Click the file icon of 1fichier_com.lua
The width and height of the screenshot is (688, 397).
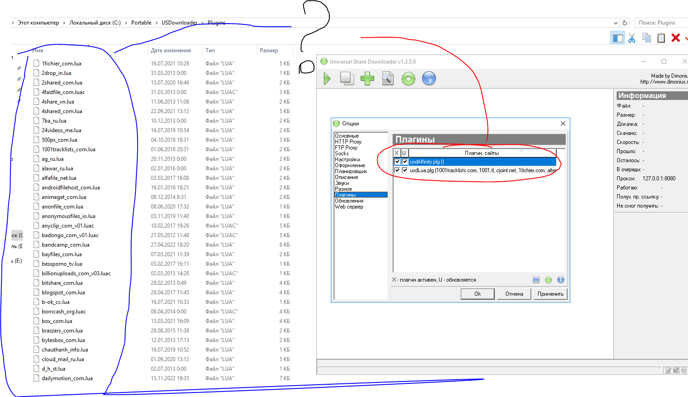pyautogui.click(x=36, y=64)
